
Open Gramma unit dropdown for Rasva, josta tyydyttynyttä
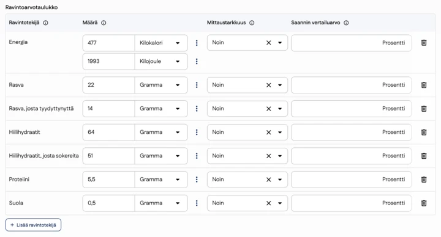pyautogui.click(x=161, y=109)
